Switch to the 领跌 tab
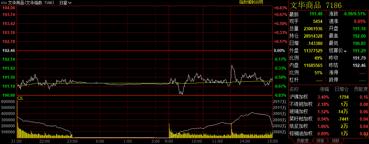369x144 pixels. (335, 141)
